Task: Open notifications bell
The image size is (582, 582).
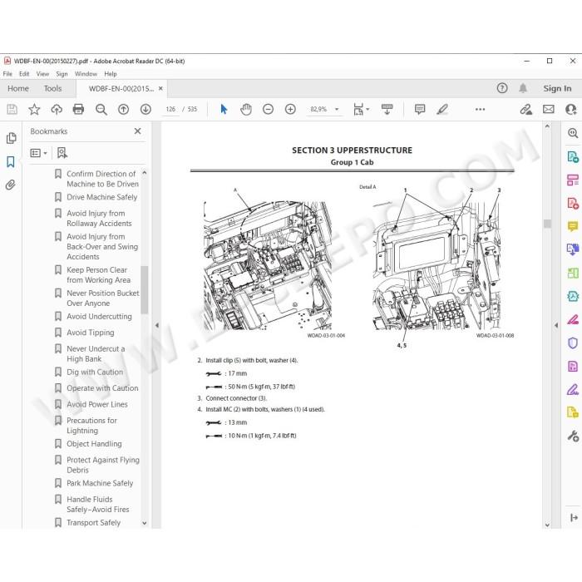Action: [x=523, y=88]
